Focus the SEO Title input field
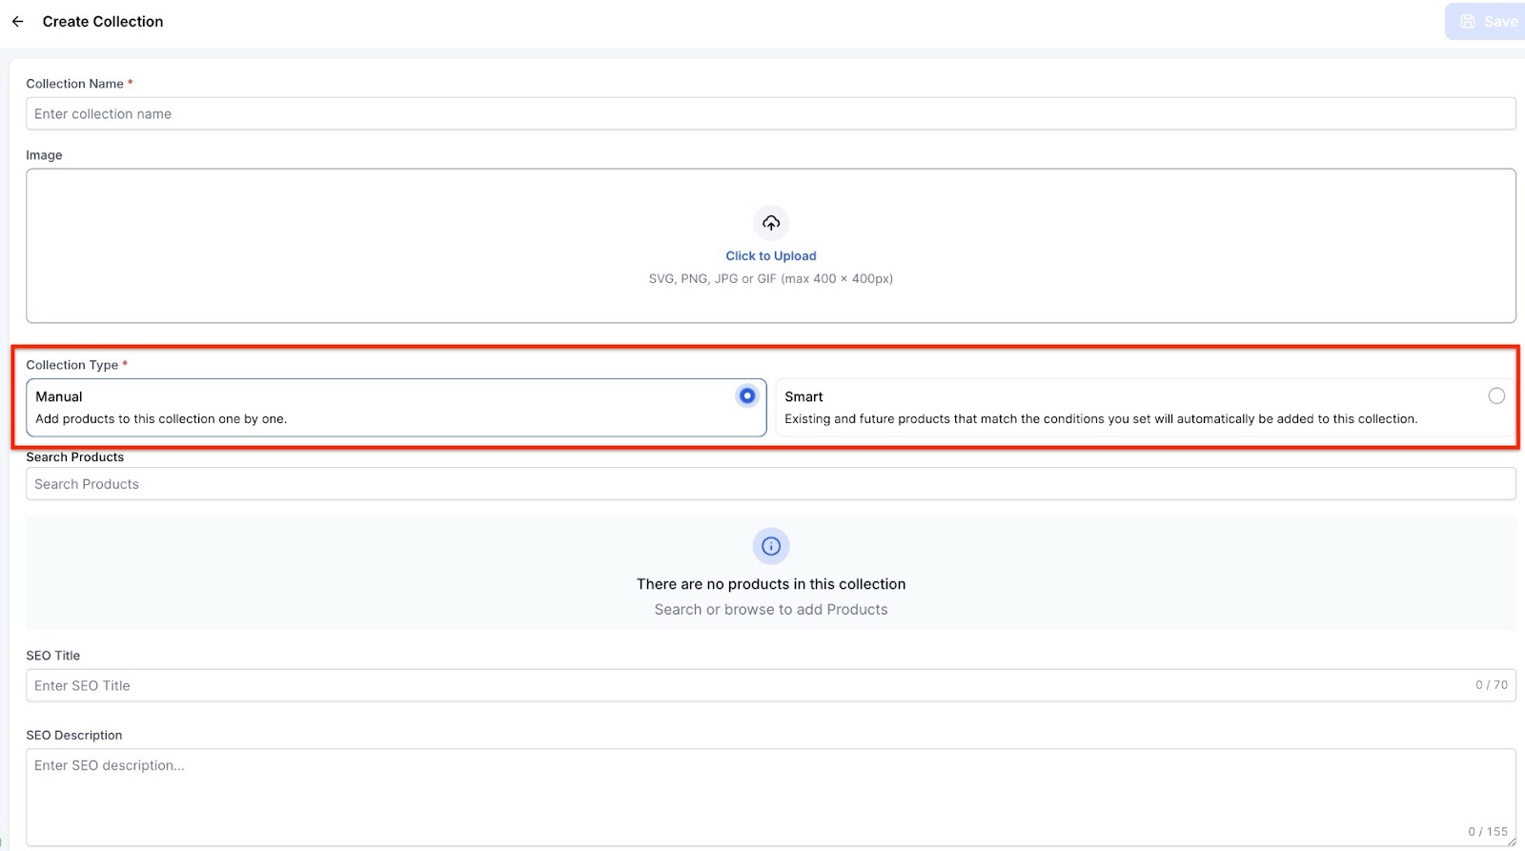 [743, 685]
